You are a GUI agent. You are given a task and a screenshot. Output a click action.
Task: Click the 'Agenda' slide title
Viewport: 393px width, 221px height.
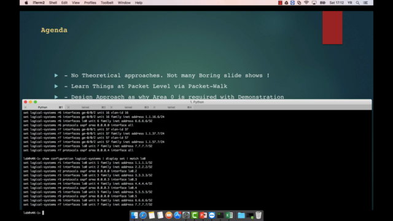click(x=54, y=30)
